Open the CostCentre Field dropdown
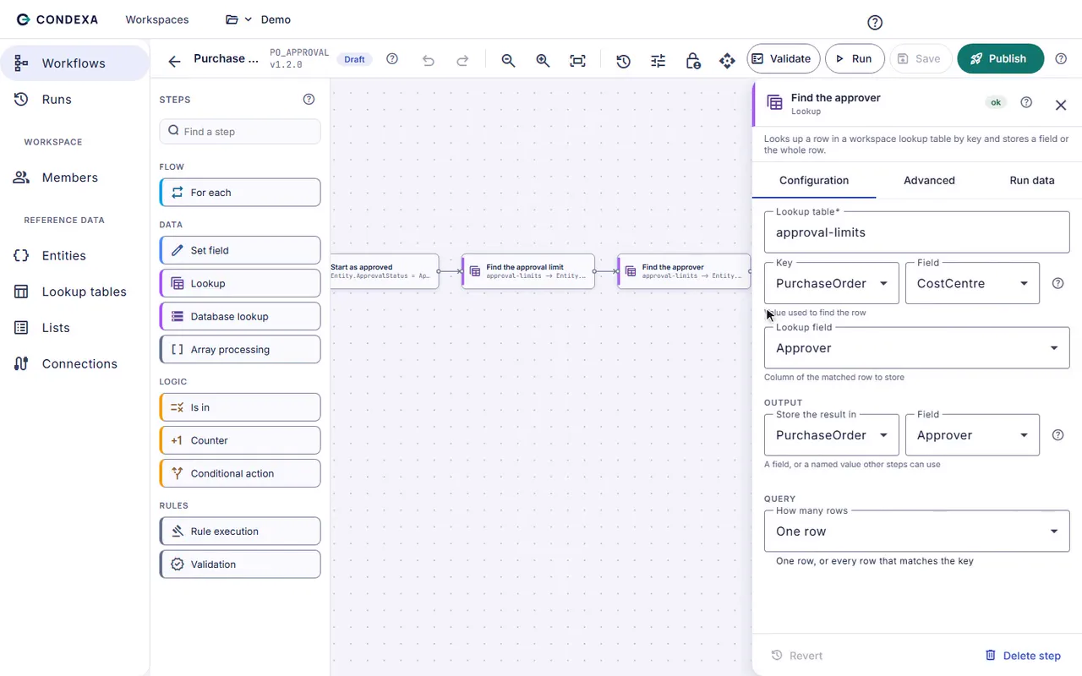Viewport: 1082px width, 676px height. 972,284
